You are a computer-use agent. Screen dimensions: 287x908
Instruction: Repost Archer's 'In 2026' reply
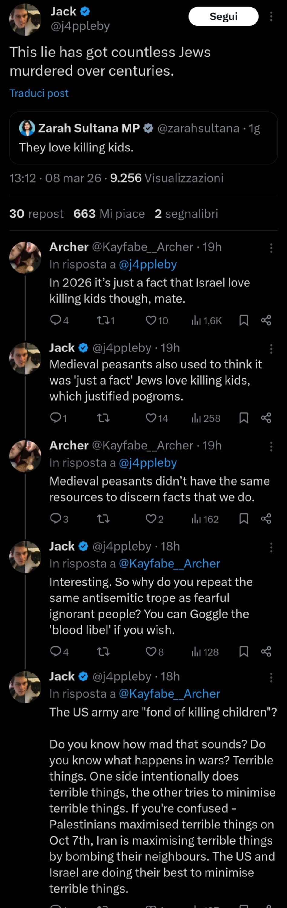coord(103,320)
